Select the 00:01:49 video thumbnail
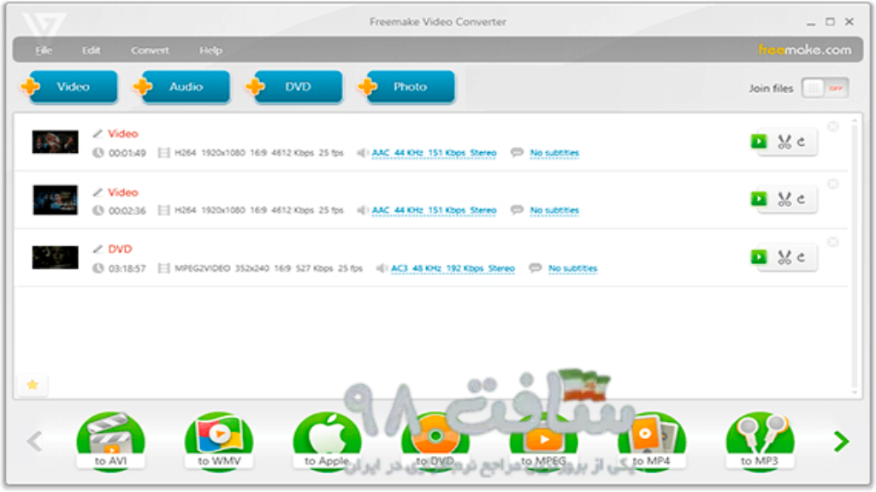876x492 pixels. (x=55, y=142)
